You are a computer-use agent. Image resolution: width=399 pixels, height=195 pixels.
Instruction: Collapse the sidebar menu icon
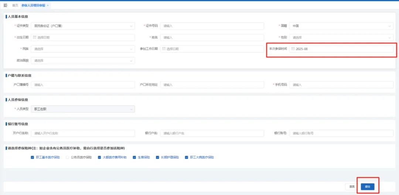(5, 6)
